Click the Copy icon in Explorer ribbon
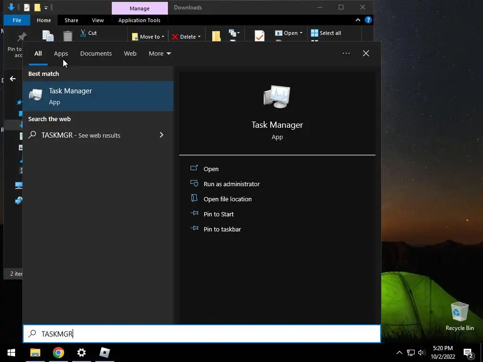The height and width of the screenshot is (362, 483). click(x=48, y=36)
